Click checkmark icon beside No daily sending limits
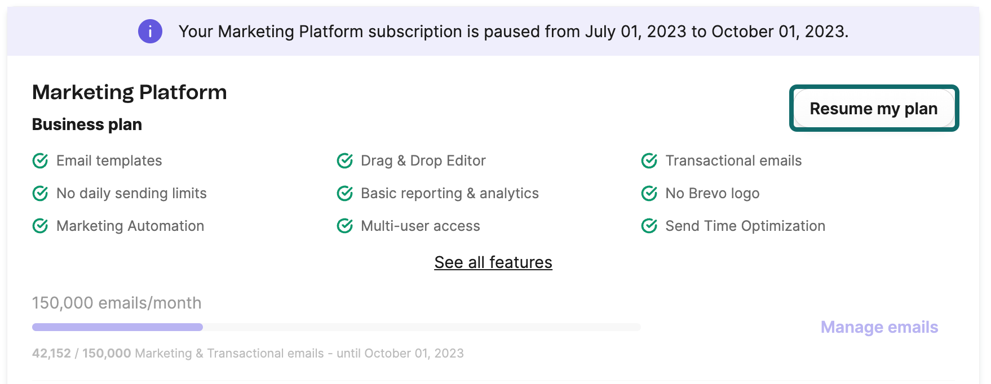The width and height of the screenshot is (991, 384). 40,194
